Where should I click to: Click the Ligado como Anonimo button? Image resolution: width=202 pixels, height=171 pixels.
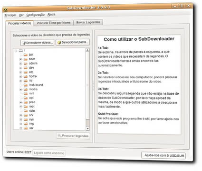point(49,153)
